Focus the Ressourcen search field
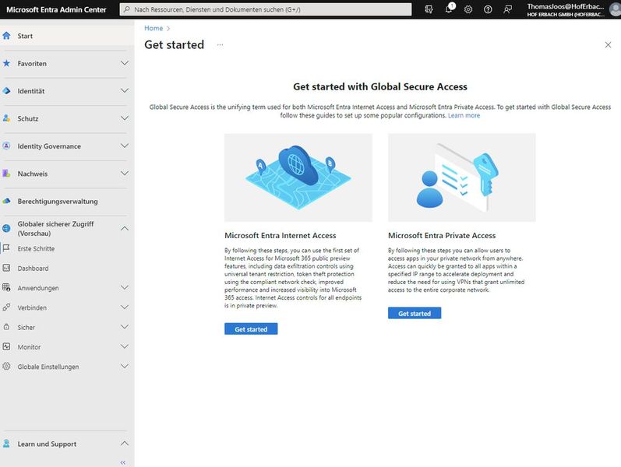This screenshot has height=467, width=621. 266,9
